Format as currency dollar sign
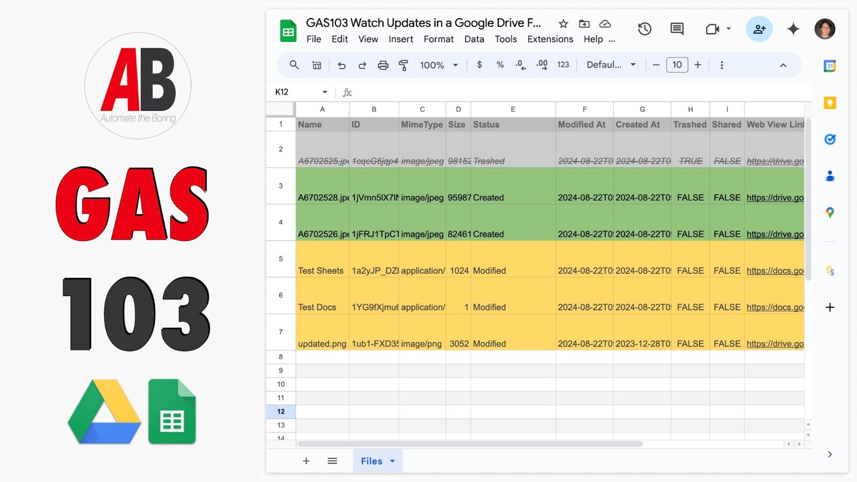 tap(479, 65)
